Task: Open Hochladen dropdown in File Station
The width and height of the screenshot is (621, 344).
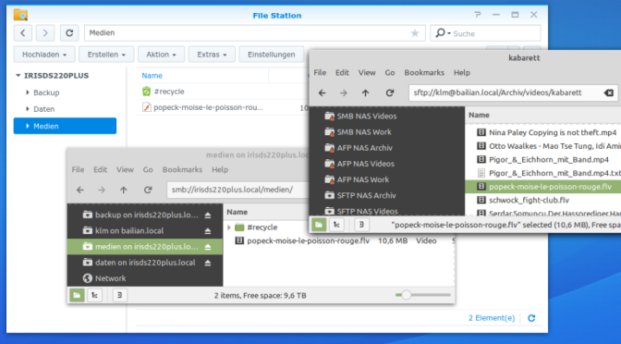Action: tap(44, 55)
